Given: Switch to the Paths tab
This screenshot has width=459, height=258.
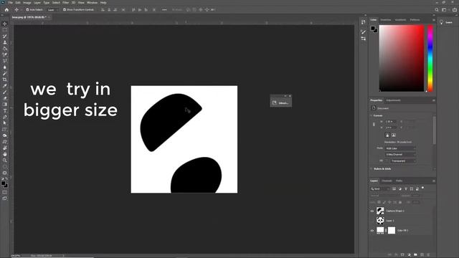Looking at the screenshot, I should click(x=399, y=181).
